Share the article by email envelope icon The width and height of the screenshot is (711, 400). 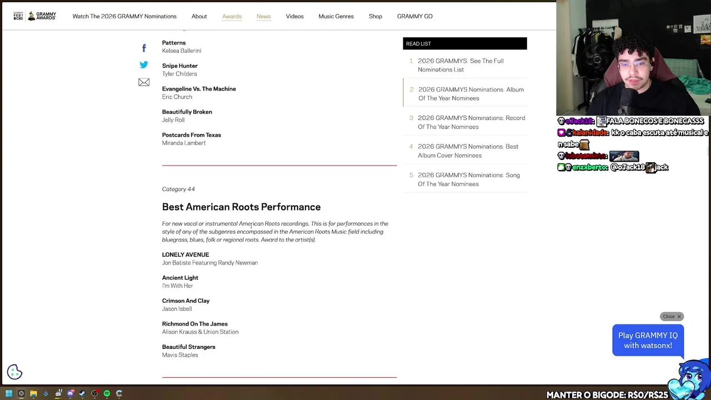click(x=144, y=82)
